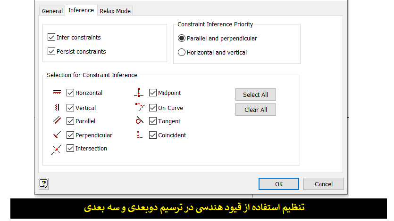
Task: Open the help question mark icon
Action: click(43, 184)
